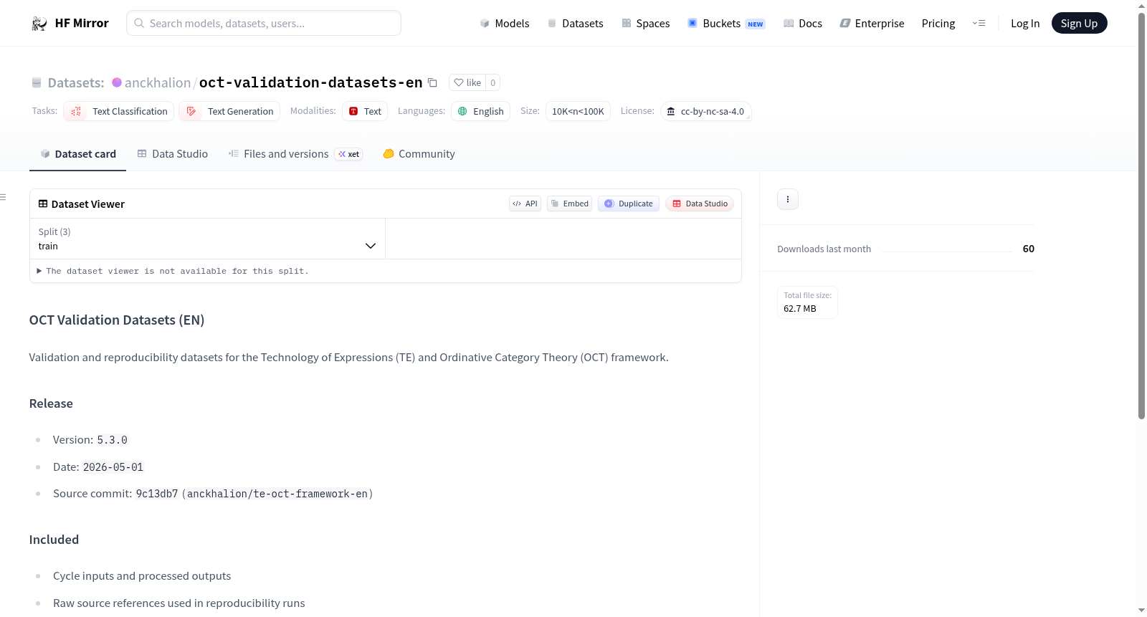
Task: Click the downloads last month count 60
Action: (x=1029, y=249)
